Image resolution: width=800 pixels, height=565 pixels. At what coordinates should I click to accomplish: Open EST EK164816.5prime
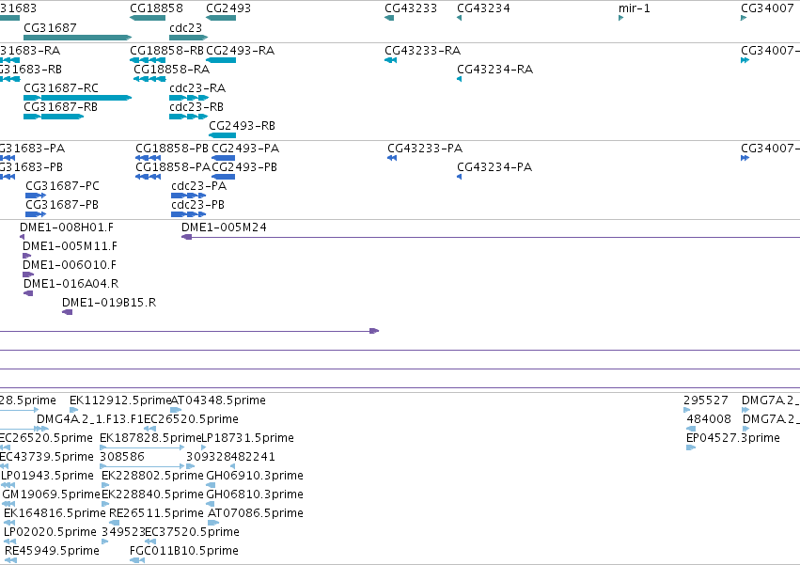click(55, 514)
